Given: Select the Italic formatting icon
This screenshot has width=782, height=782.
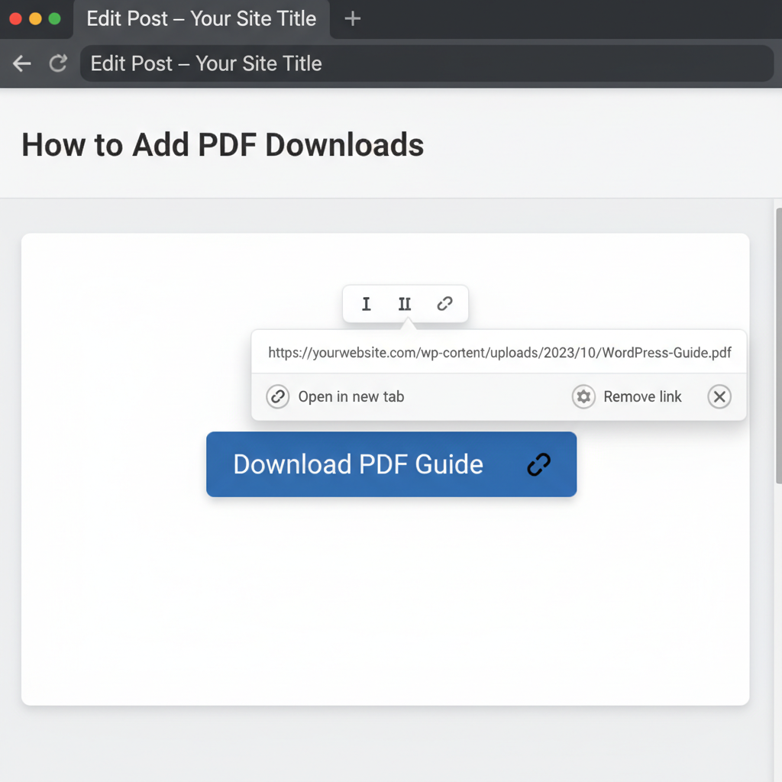Looking at the screenshot, I should (x=367, y=304).
